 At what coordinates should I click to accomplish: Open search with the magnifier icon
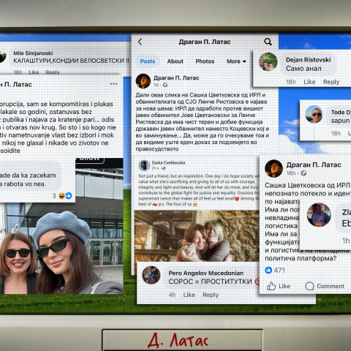click(268, 42)
